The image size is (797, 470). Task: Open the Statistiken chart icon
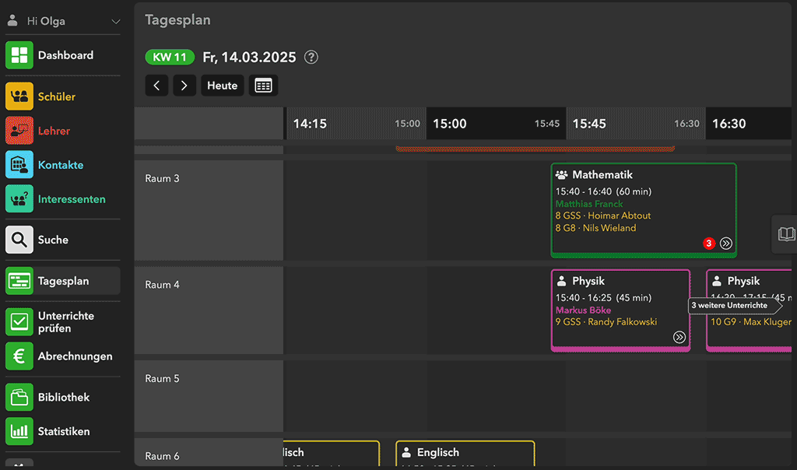[19, 431]
